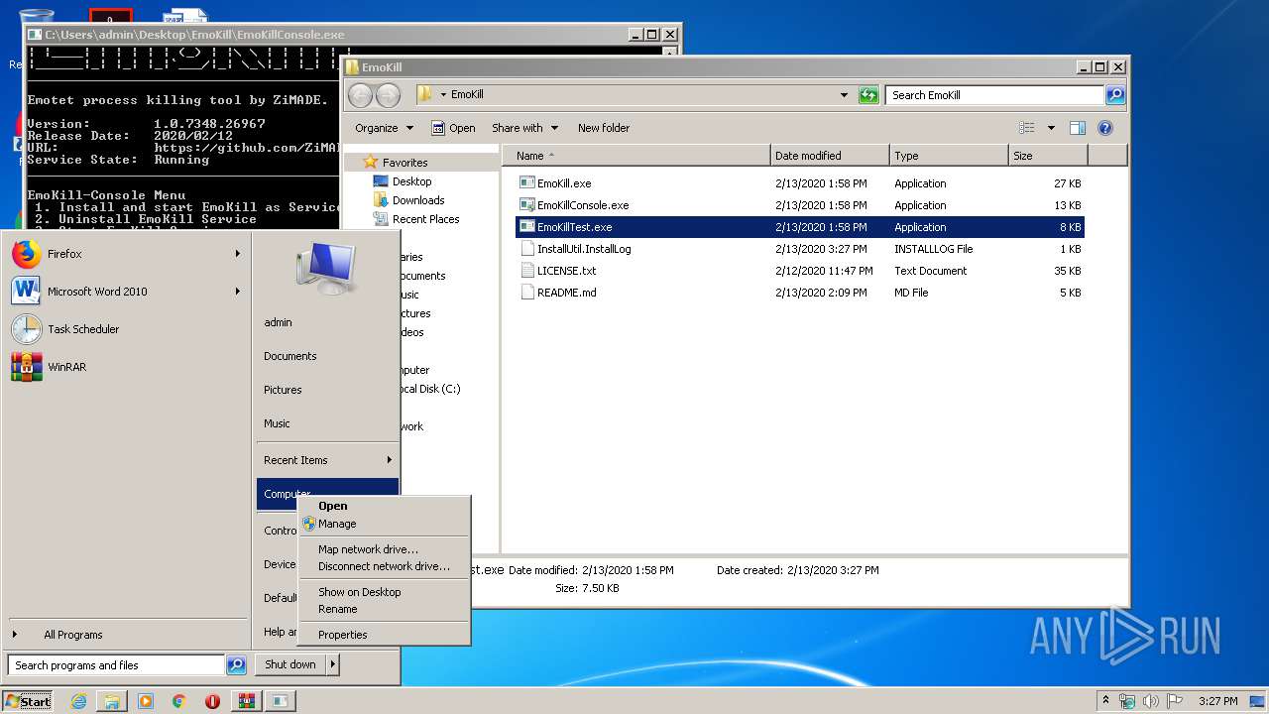Open the Organize dropdown menu
Screen dimensions: 1269x714
384,128
